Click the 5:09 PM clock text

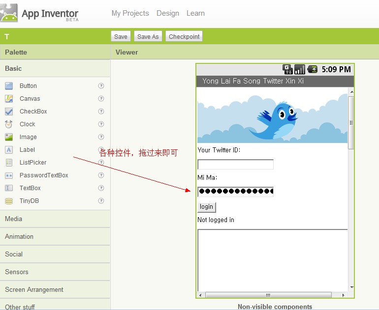tap(336, 69)
